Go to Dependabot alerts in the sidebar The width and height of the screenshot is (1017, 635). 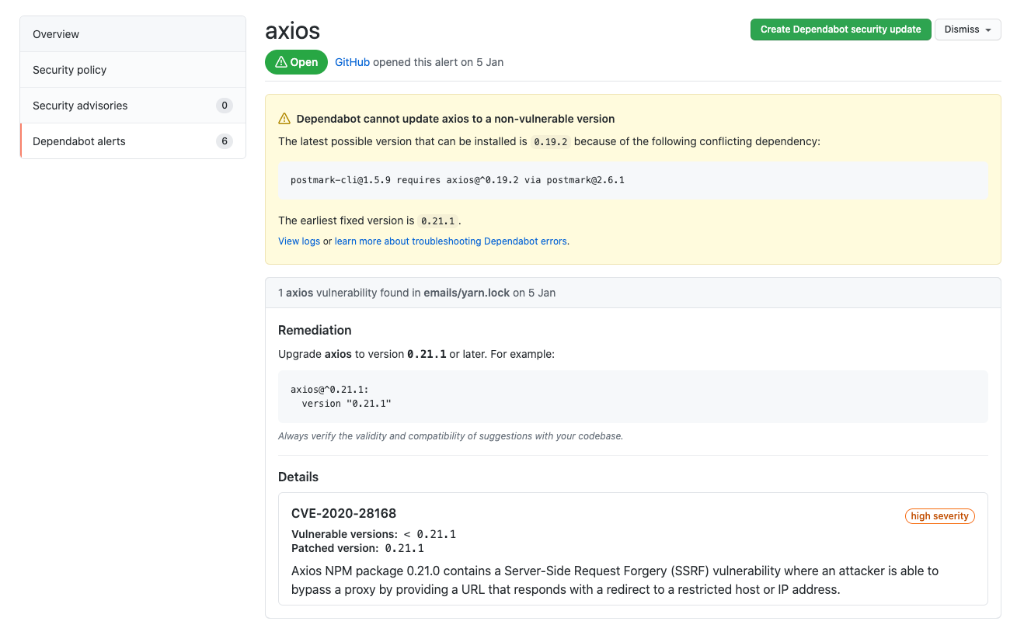point(133,141)
